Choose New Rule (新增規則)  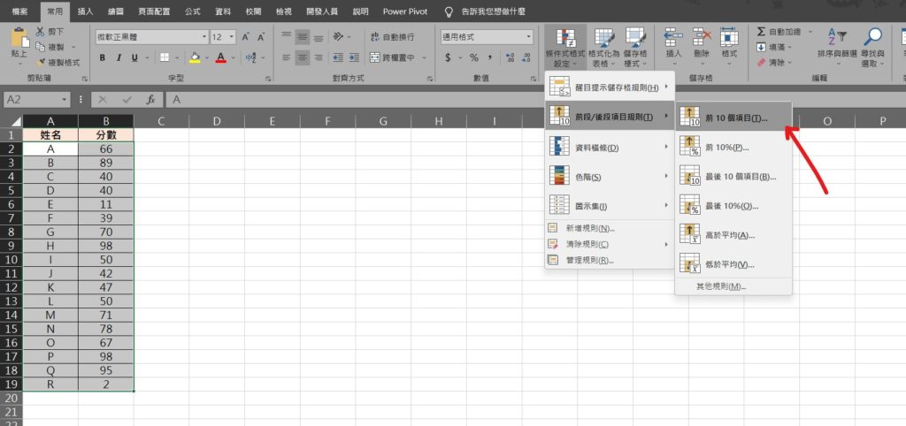(610, 228)
